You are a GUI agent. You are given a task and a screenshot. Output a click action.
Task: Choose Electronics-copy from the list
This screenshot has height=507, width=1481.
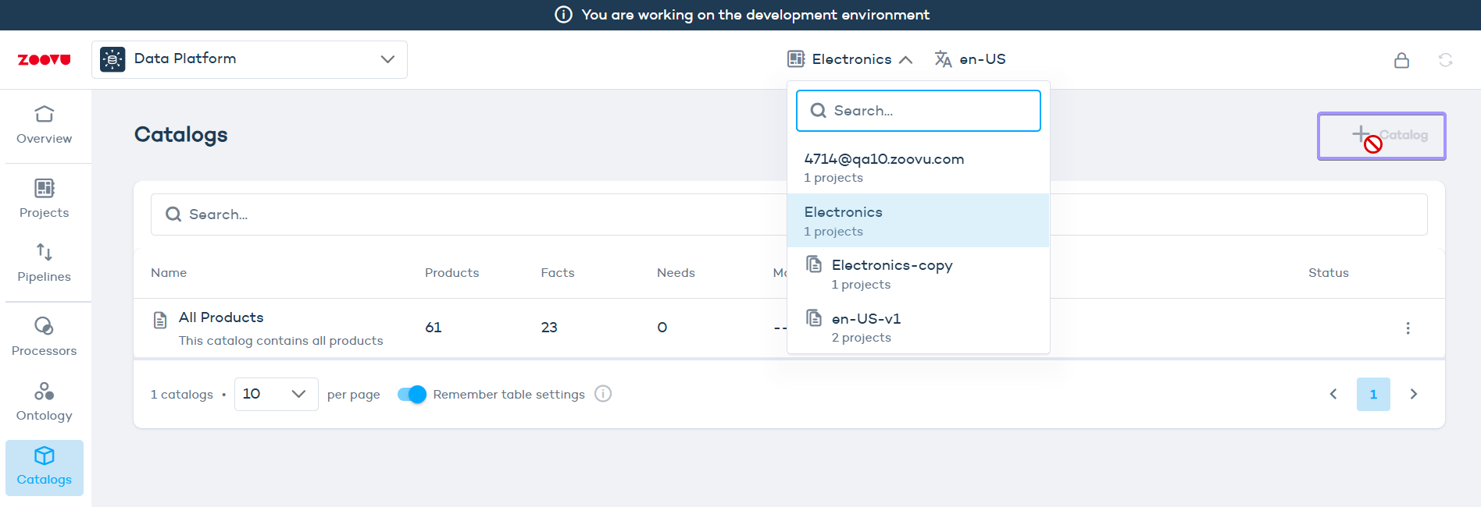click(918, 274)
